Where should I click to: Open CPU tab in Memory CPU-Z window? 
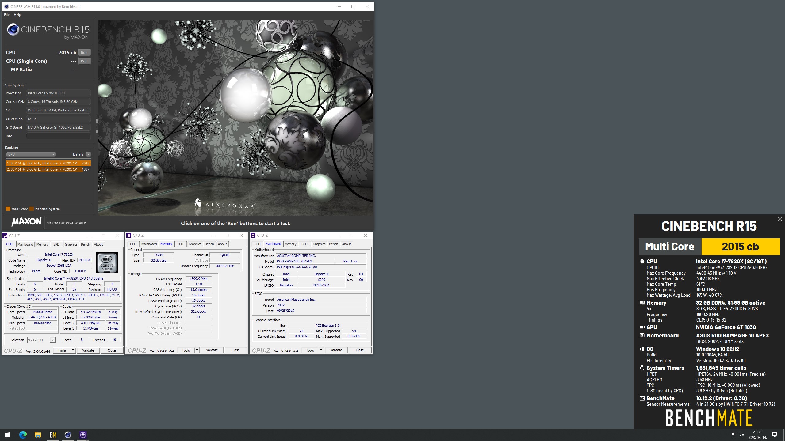(133, 244)
